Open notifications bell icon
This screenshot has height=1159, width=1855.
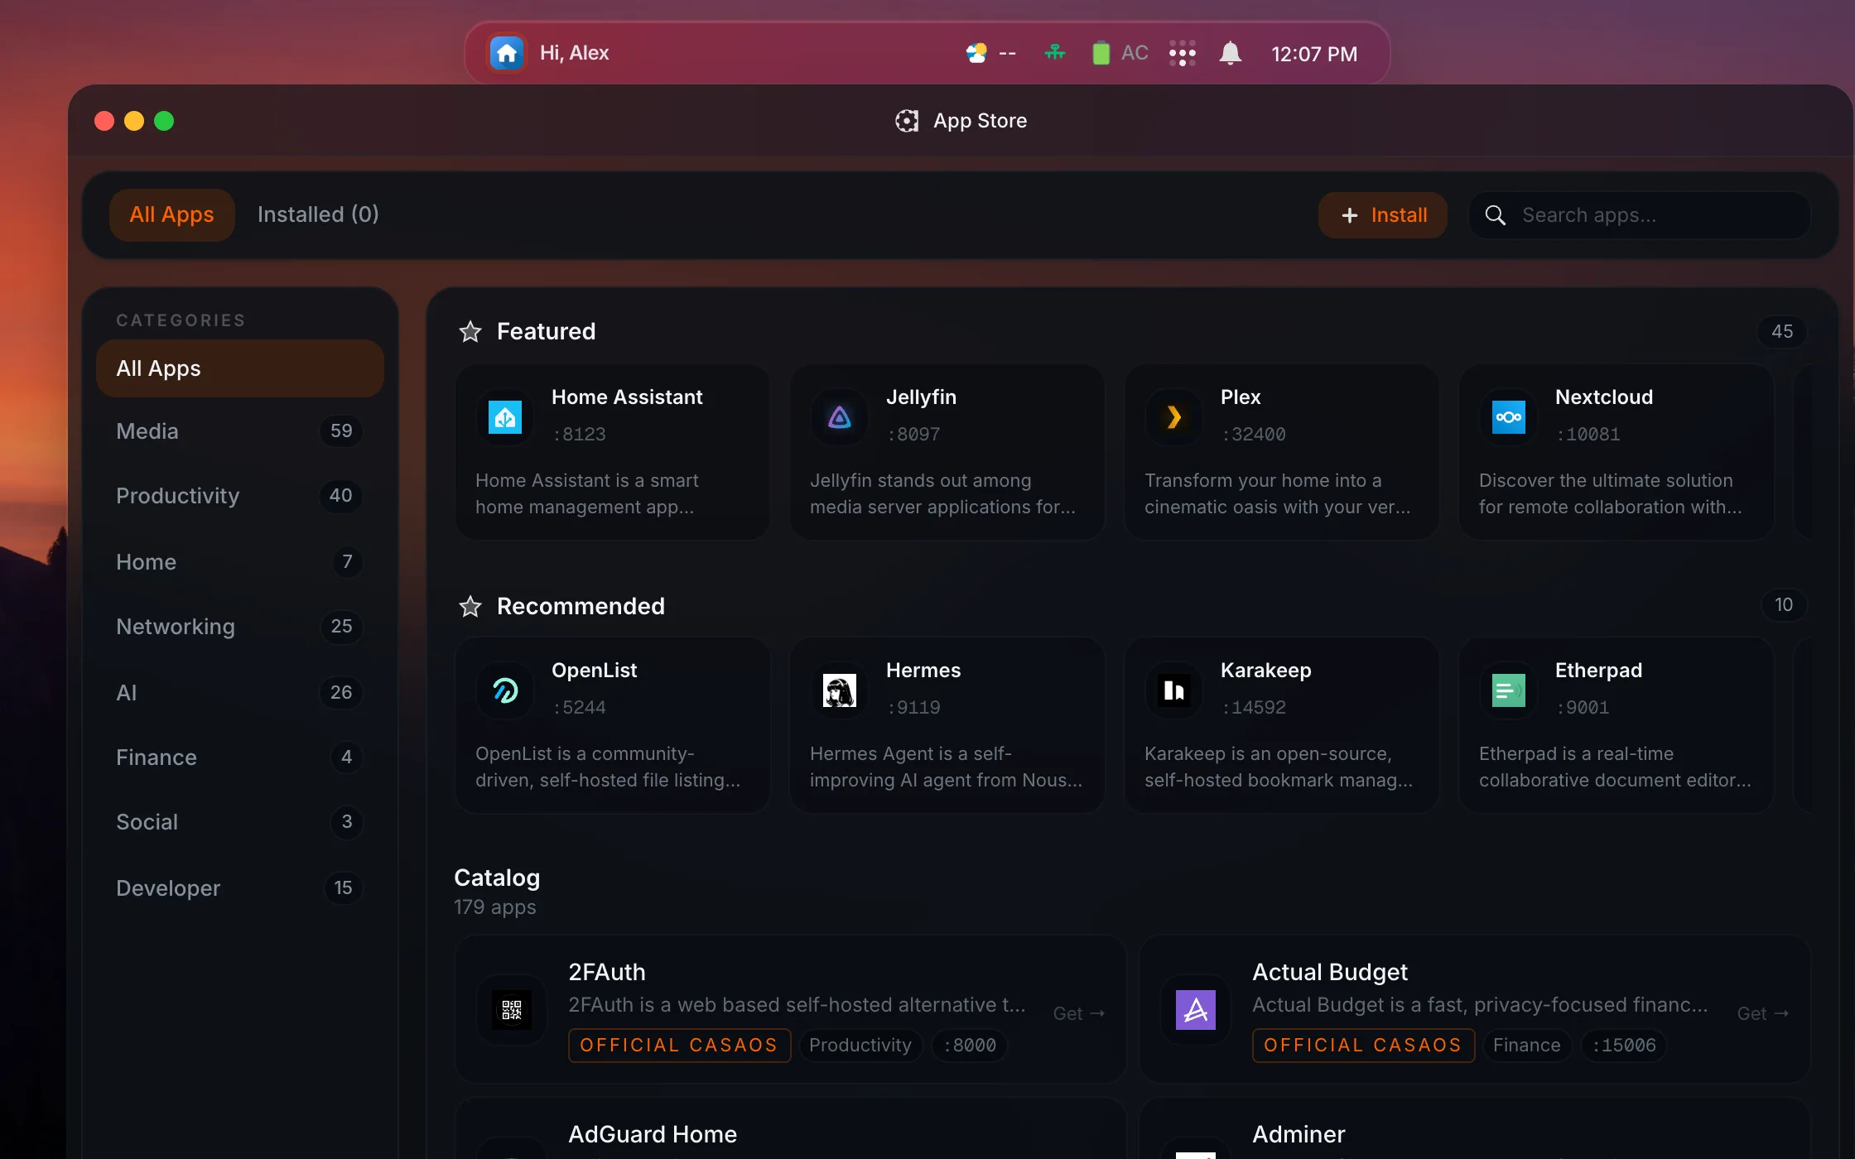[x=1231, y=54]
